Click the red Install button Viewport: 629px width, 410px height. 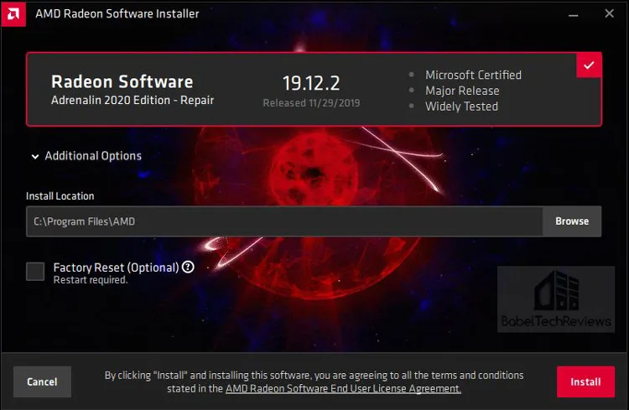585,381
